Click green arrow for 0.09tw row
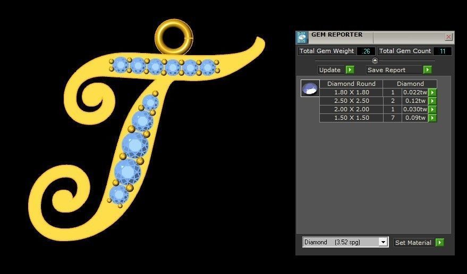 (x=432, y=118)
